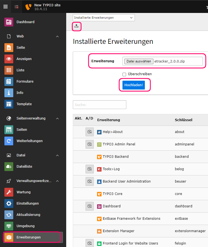Collapse the Seitenverwaltung module group

click(57, 118)
